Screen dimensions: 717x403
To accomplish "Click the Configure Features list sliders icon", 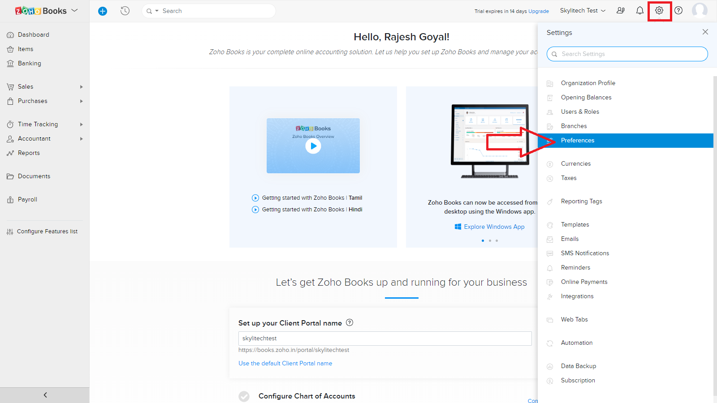I will click(x=10, y=232).
